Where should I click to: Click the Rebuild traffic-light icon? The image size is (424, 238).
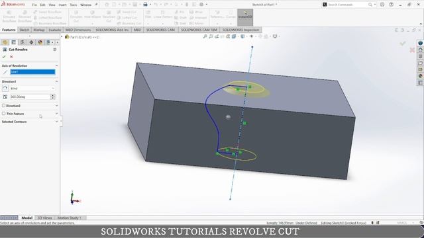pyautogui.click(x=187, y=5)
